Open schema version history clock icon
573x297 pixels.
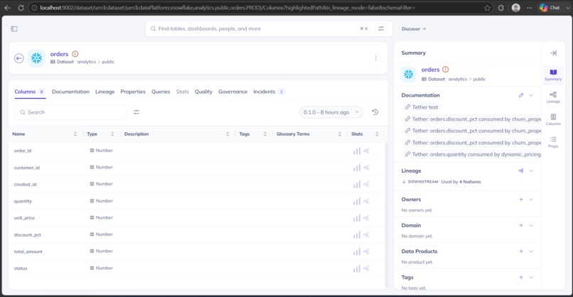pos(375,112)
